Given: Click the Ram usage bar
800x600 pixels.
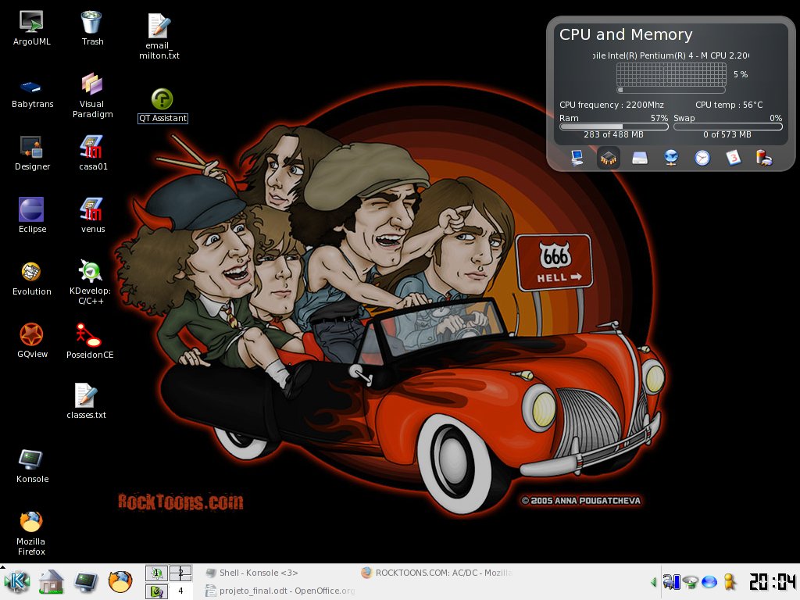Looking at the screenshot, I should [614, 127].
